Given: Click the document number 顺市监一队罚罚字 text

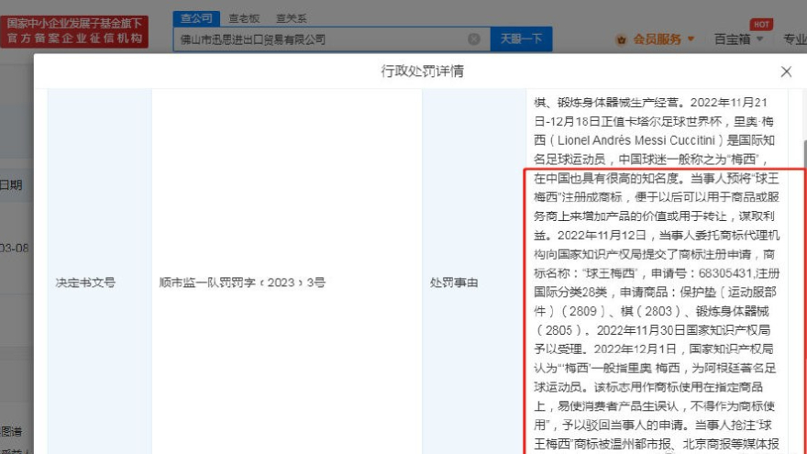Looking at the screenshot, I should point(241,283).
